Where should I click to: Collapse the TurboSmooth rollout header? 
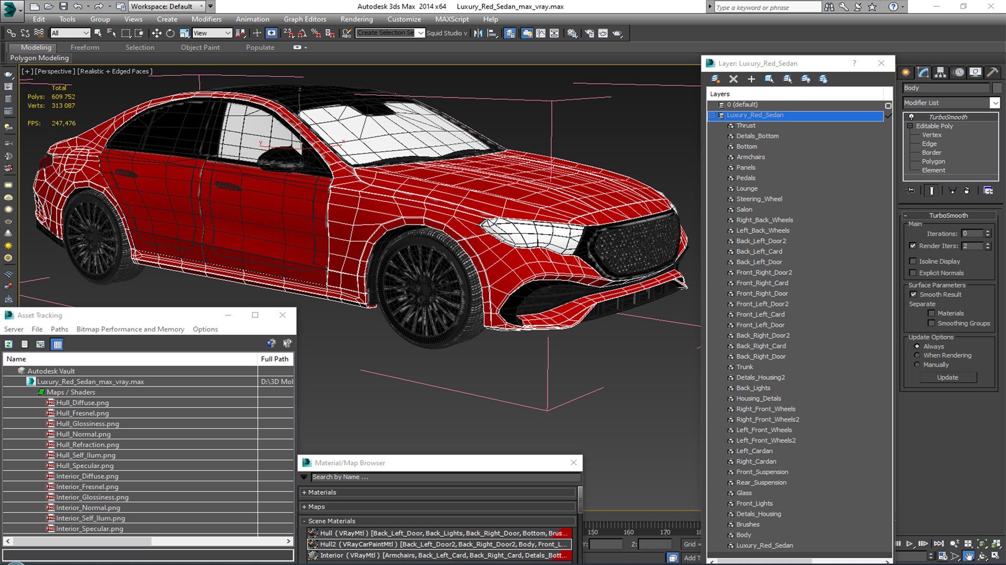pos(948,216)
